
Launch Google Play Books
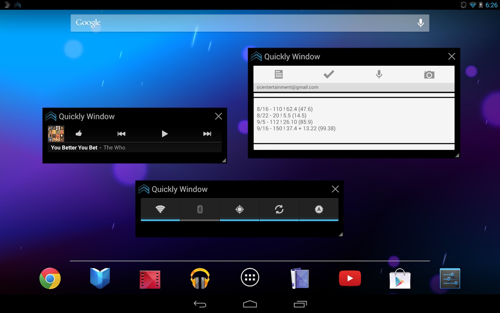pos(100,278)
